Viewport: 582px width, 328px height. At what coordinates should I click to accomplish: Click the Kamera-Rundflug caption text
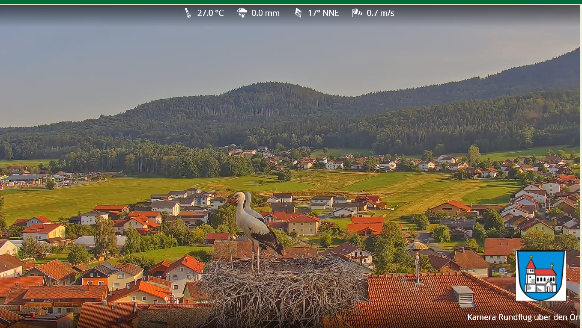524,317
